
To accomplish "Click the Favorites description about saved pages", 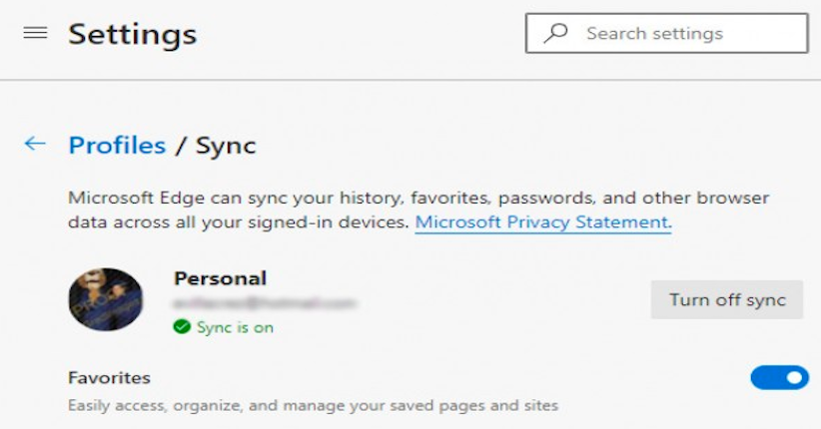I will (313, 405).
